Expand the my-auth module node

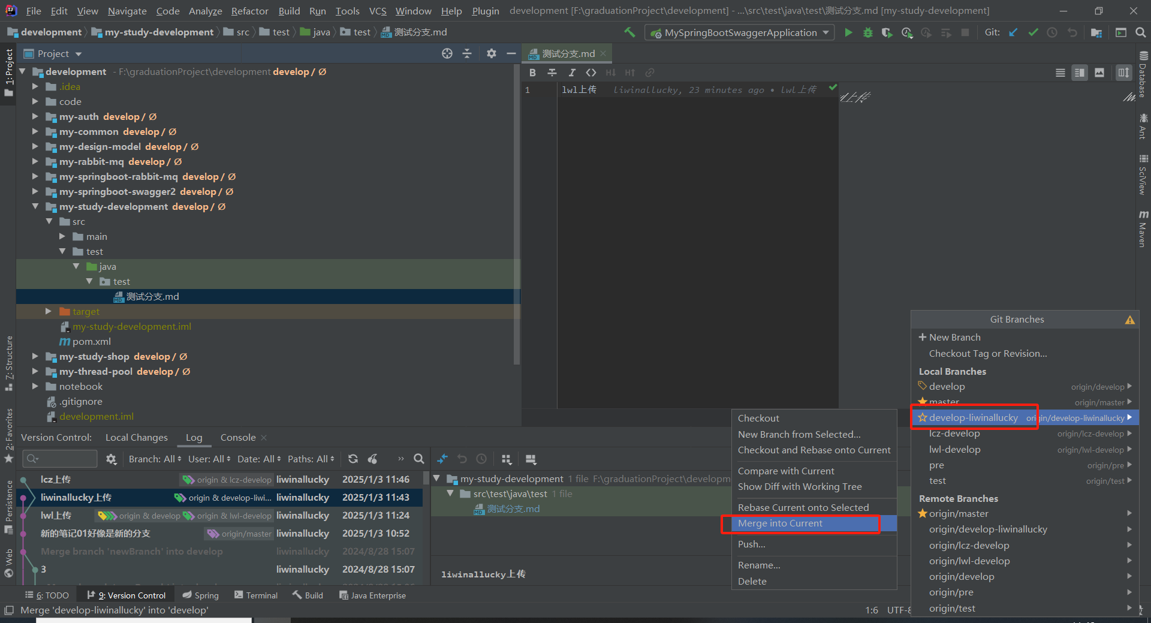point(35,116)
